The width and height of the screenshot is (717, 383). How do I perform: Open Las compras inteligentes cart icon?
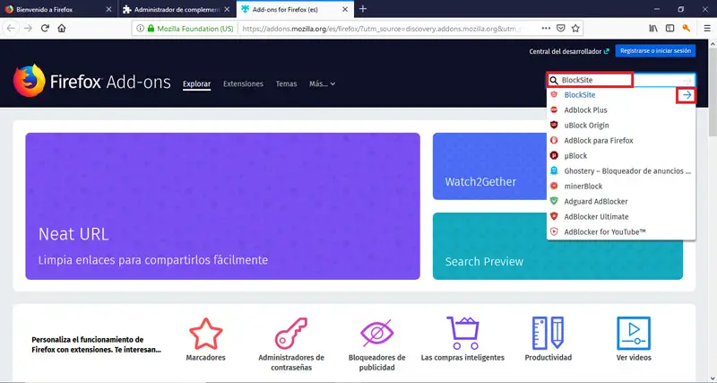click(x=462, y=334)
